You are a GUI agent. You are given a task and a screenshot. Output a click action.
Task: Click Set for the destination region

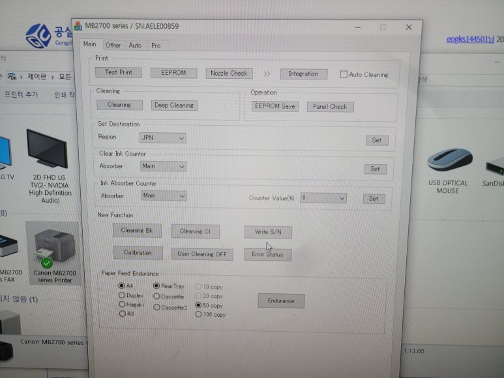[x=377, y=140]
